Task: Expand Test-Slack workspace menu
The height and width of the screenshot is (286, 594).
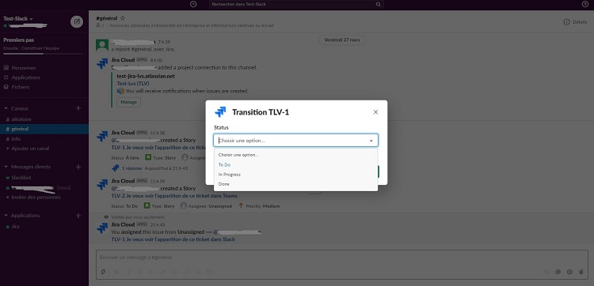Action: [x=18, y=18]
